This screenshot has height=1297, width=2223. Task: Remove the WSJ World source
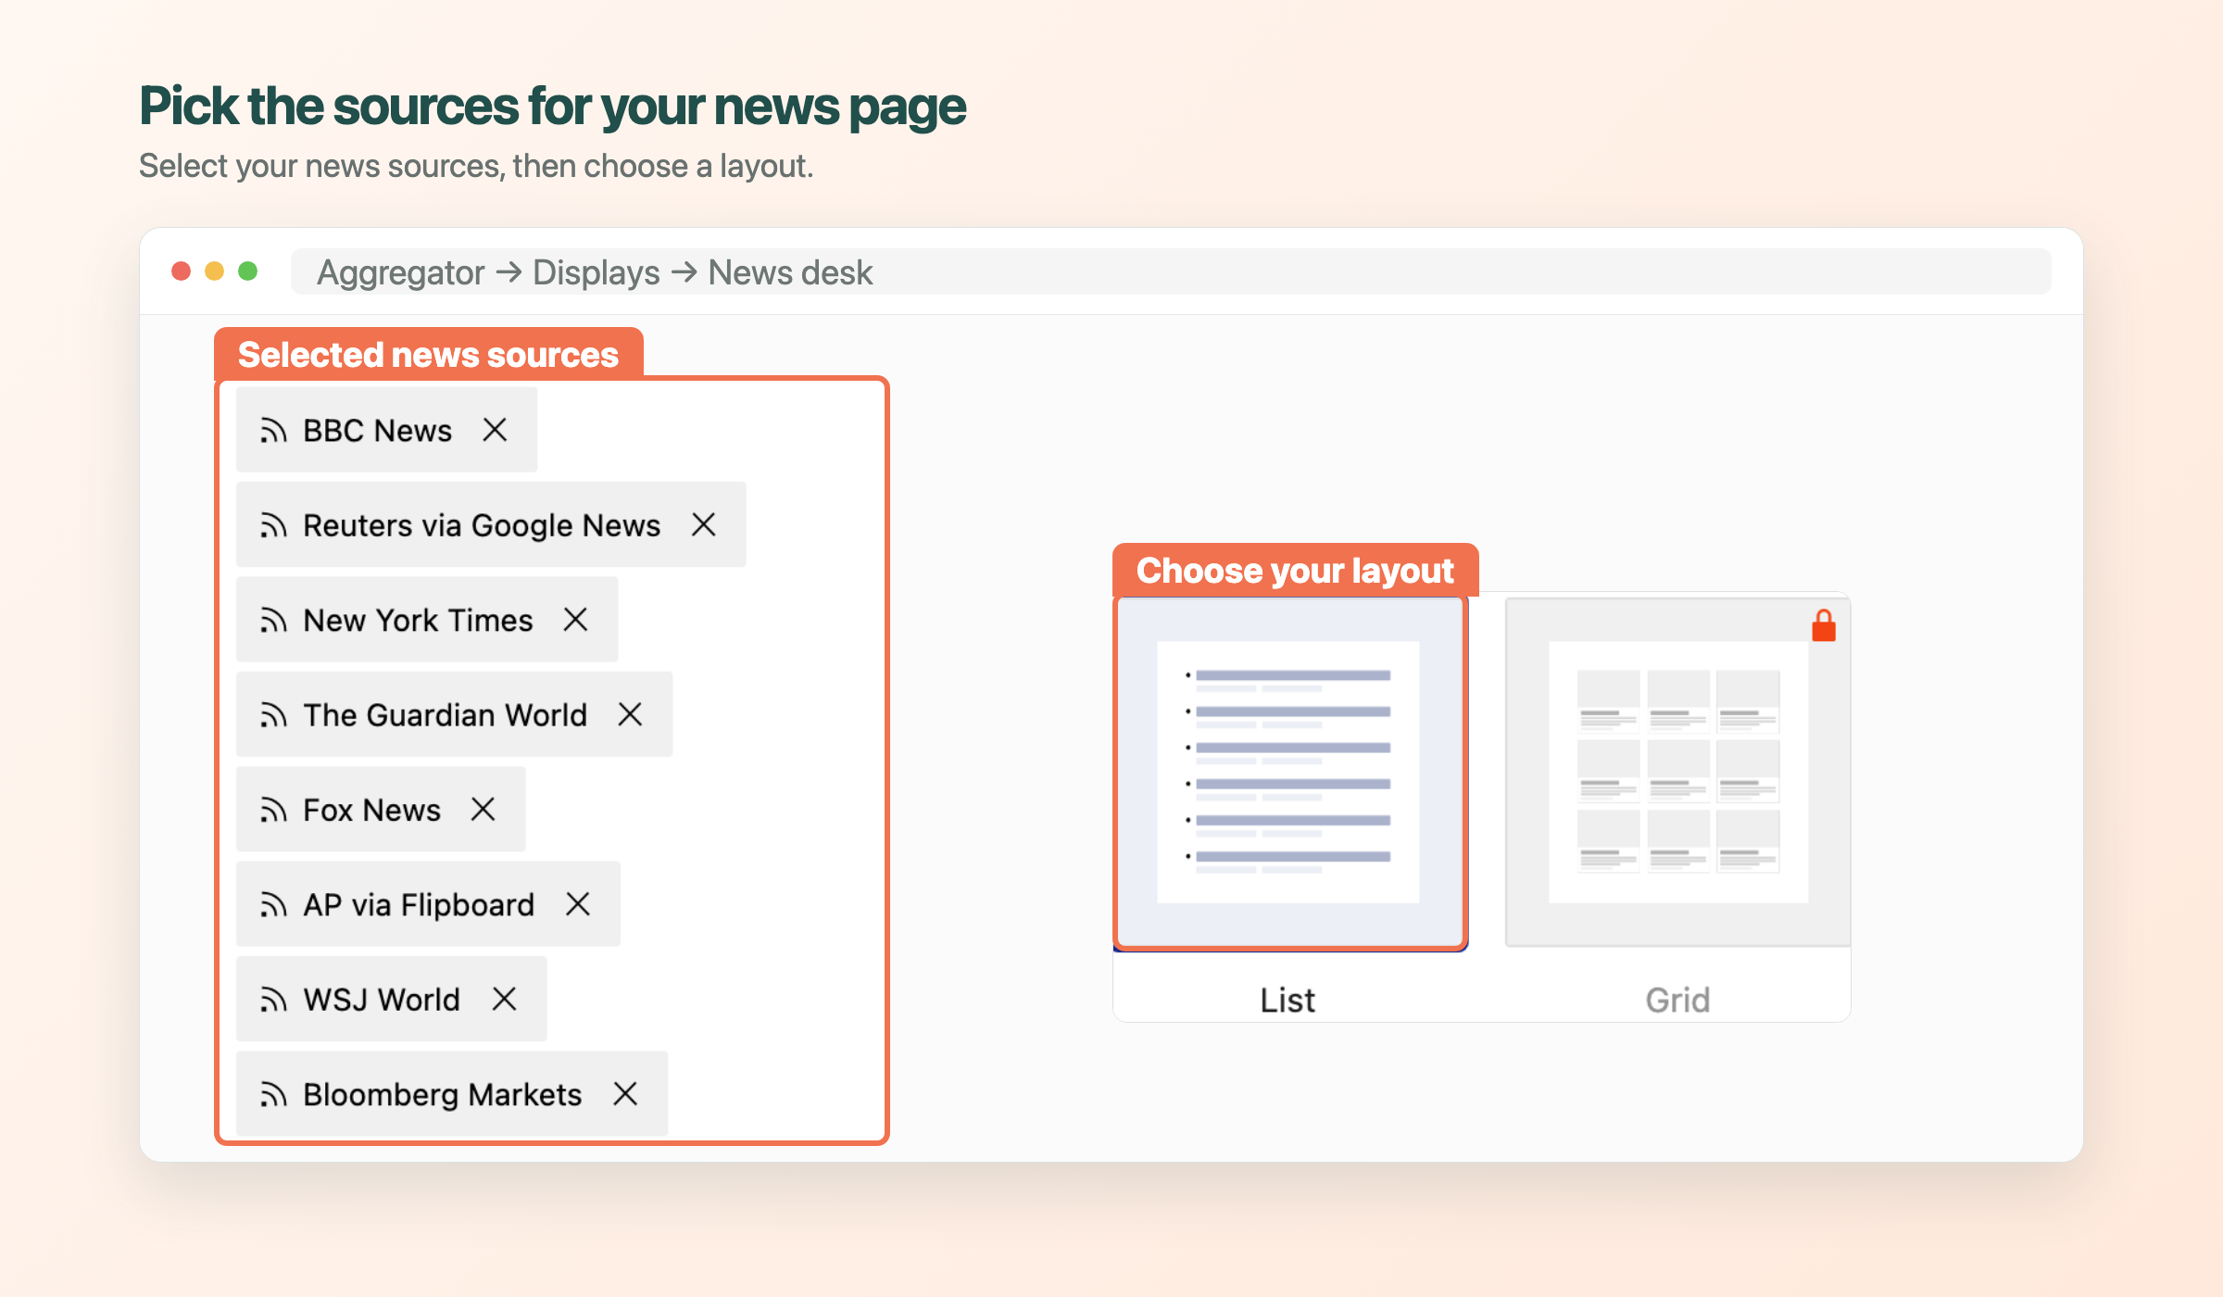(504, 999)
